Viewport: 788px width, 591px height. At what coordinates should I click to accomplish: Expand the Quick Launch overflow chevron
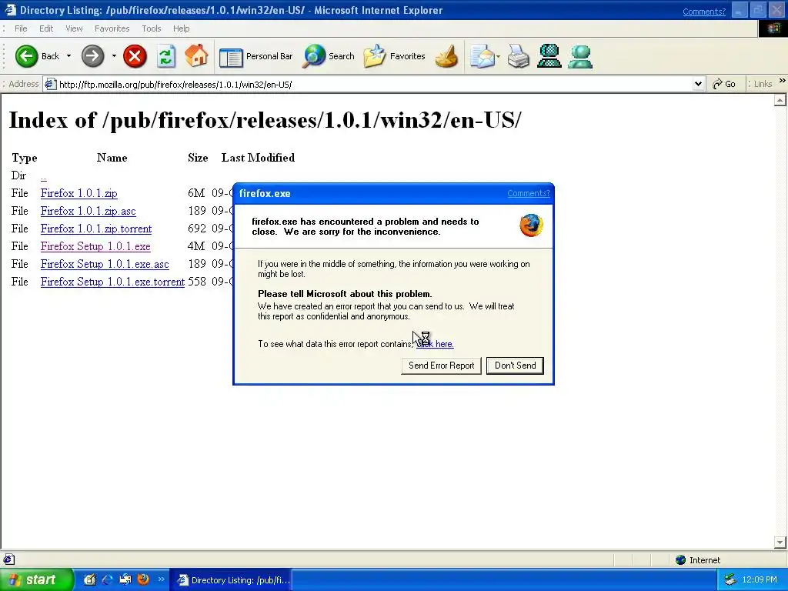[162, 579]
